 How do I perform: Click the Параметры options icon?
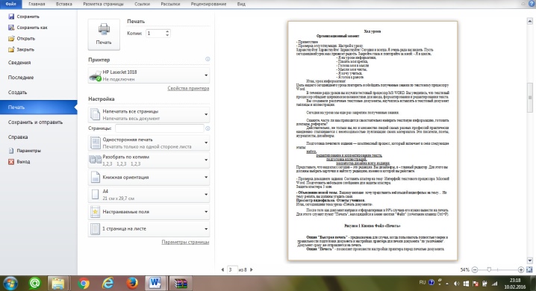11,151
